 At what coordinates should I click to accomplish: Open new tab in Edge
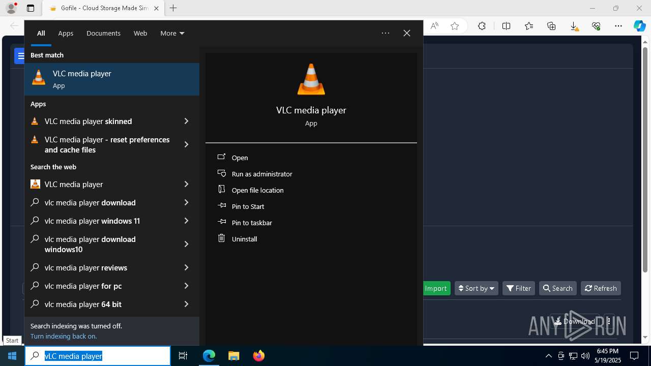pos(173,8)
